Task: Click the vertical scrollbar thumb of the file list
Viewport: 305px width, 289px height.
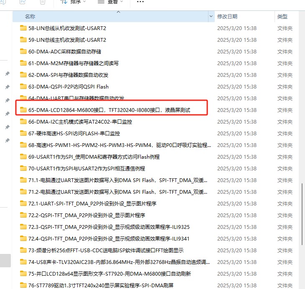Action: pos(302,214)
